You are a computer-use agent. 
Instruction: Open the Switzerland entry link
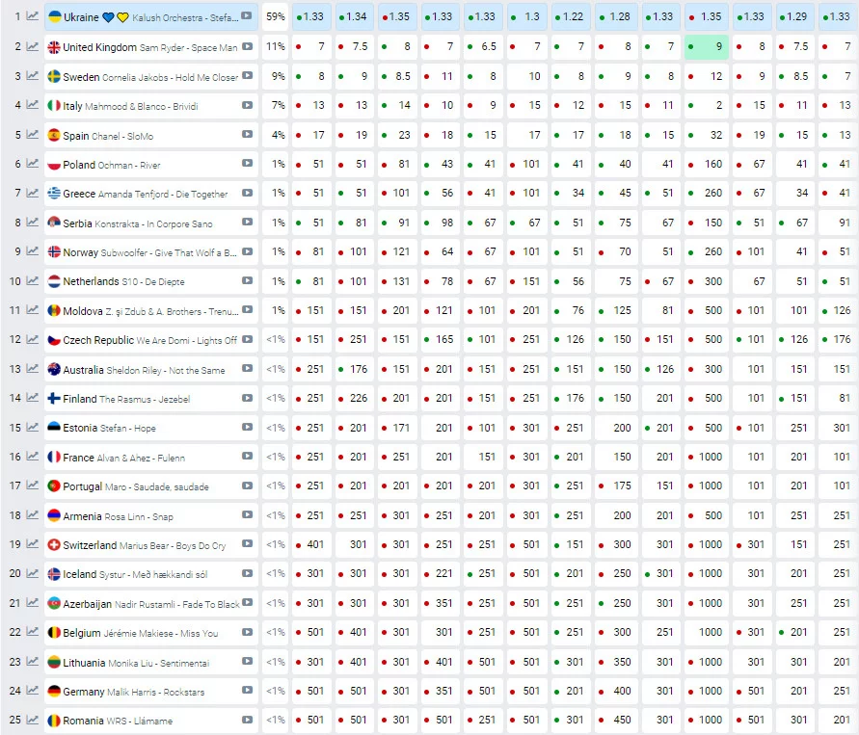click(90, 545)
